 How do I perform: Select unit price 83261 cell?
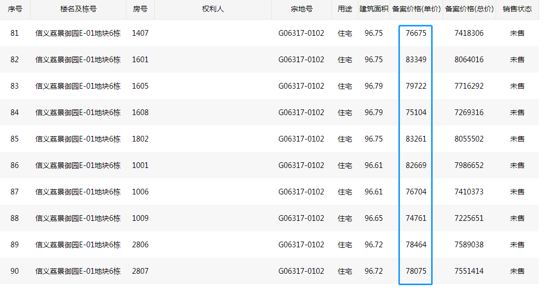pyautogui.click(x=416, y=139)
